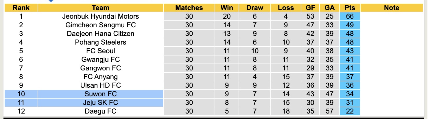Click the Pohang Steelers team name

tap(100, 42)
